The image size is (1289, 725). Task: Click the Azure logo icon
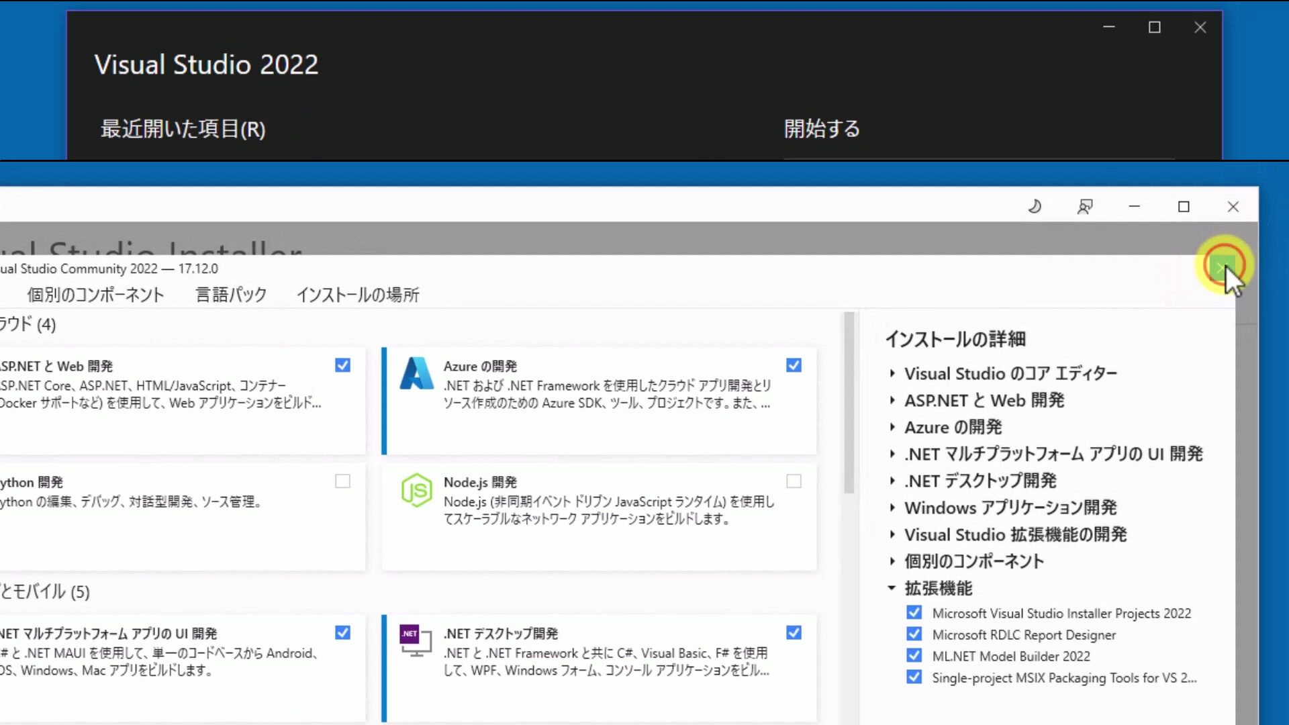tap(417, 373)
